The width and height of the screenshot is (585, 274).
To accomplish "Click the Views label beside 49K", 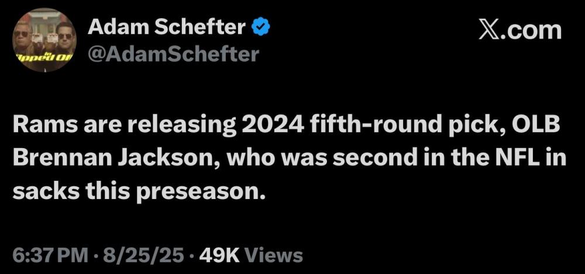I will click(273, 255).
